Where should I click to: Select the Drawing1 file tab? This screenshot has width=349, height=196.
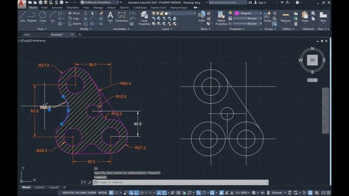click(57, 34)
